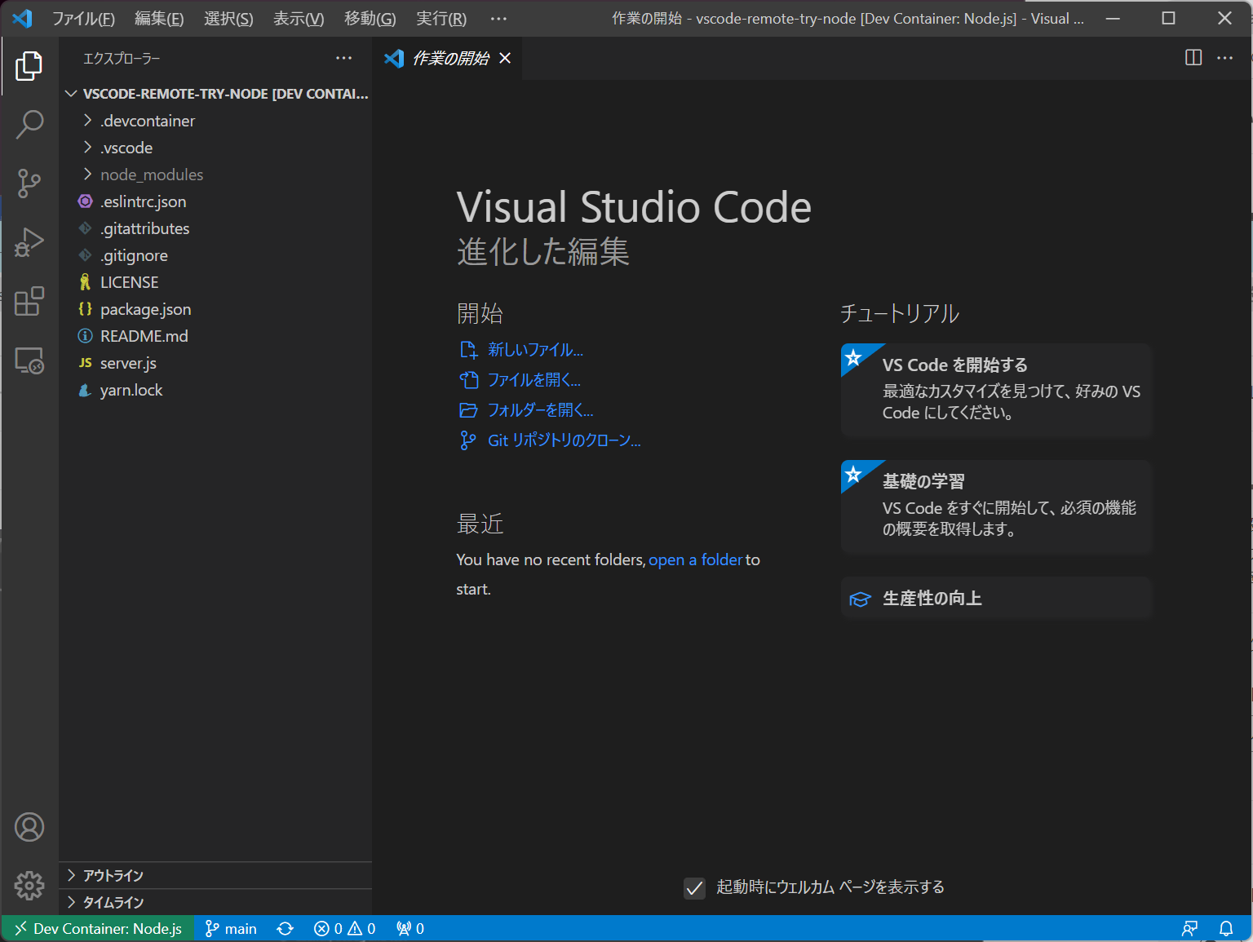Screen dimensions: 1253x942
Task: Click the open folder icon under 開始
Action: 468,410
